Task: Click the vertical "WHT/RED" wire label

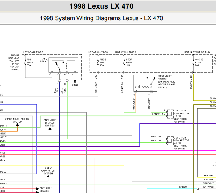Action: click(96, 88)
